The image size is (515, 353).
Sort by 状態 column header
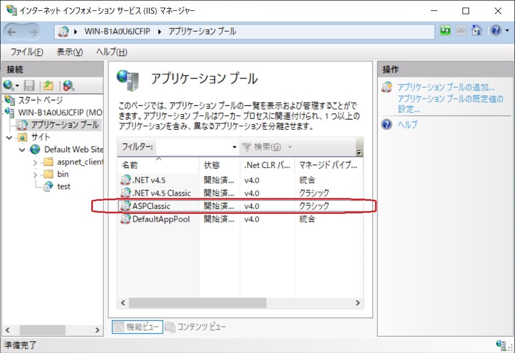point(219,165)
